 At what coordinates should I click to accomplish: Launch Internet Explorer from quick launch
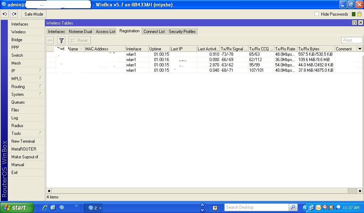click(45, 207)
